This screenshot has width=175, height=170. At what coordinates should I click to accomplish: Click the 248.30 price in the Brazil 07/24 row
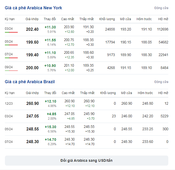click(33, 142)
